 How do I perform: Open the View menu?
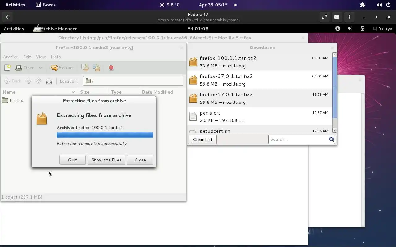click(x=41, y=57)
